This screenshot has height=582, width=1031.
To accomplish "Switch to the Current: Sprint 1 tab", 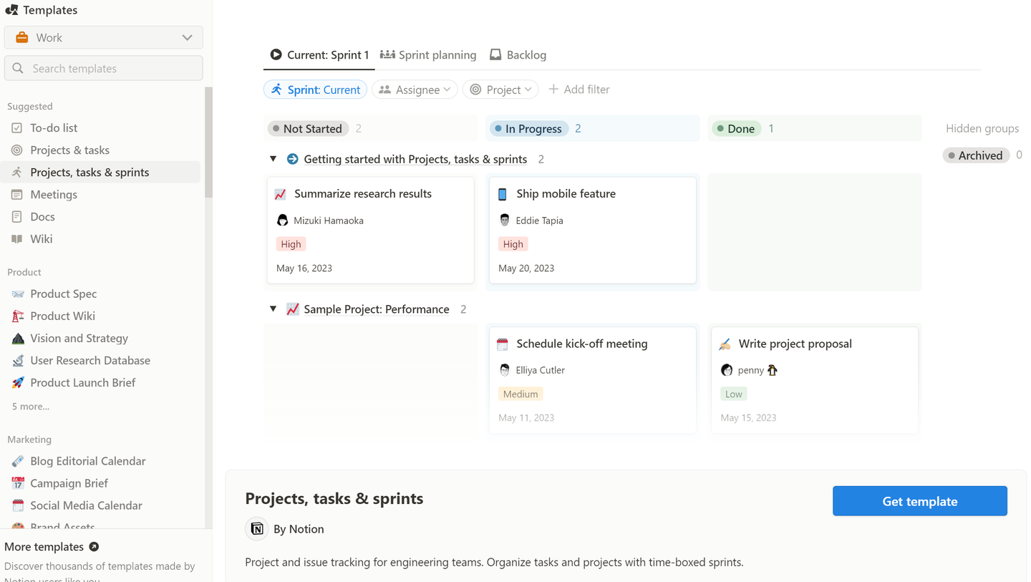I will (x=319, y=55).
